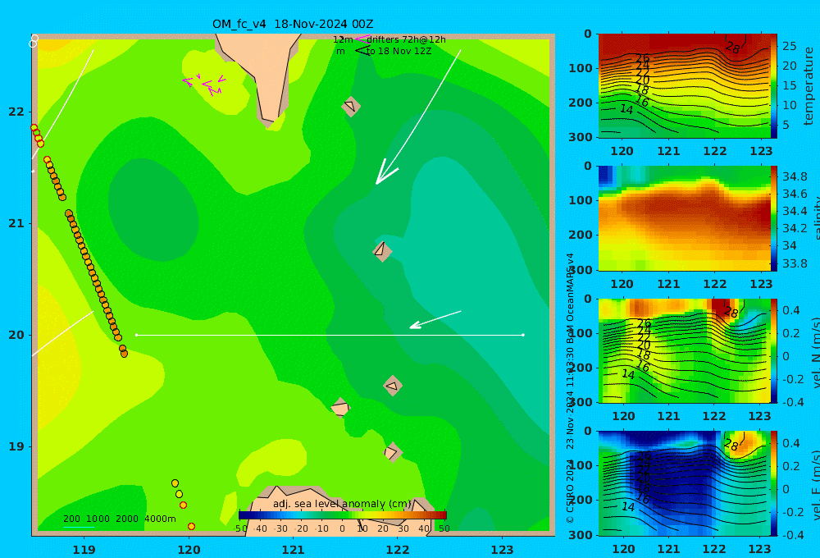This screenshot has height=558, width=820.
Task: Click the vel. N colorbar
Action: tap(774, 350)
